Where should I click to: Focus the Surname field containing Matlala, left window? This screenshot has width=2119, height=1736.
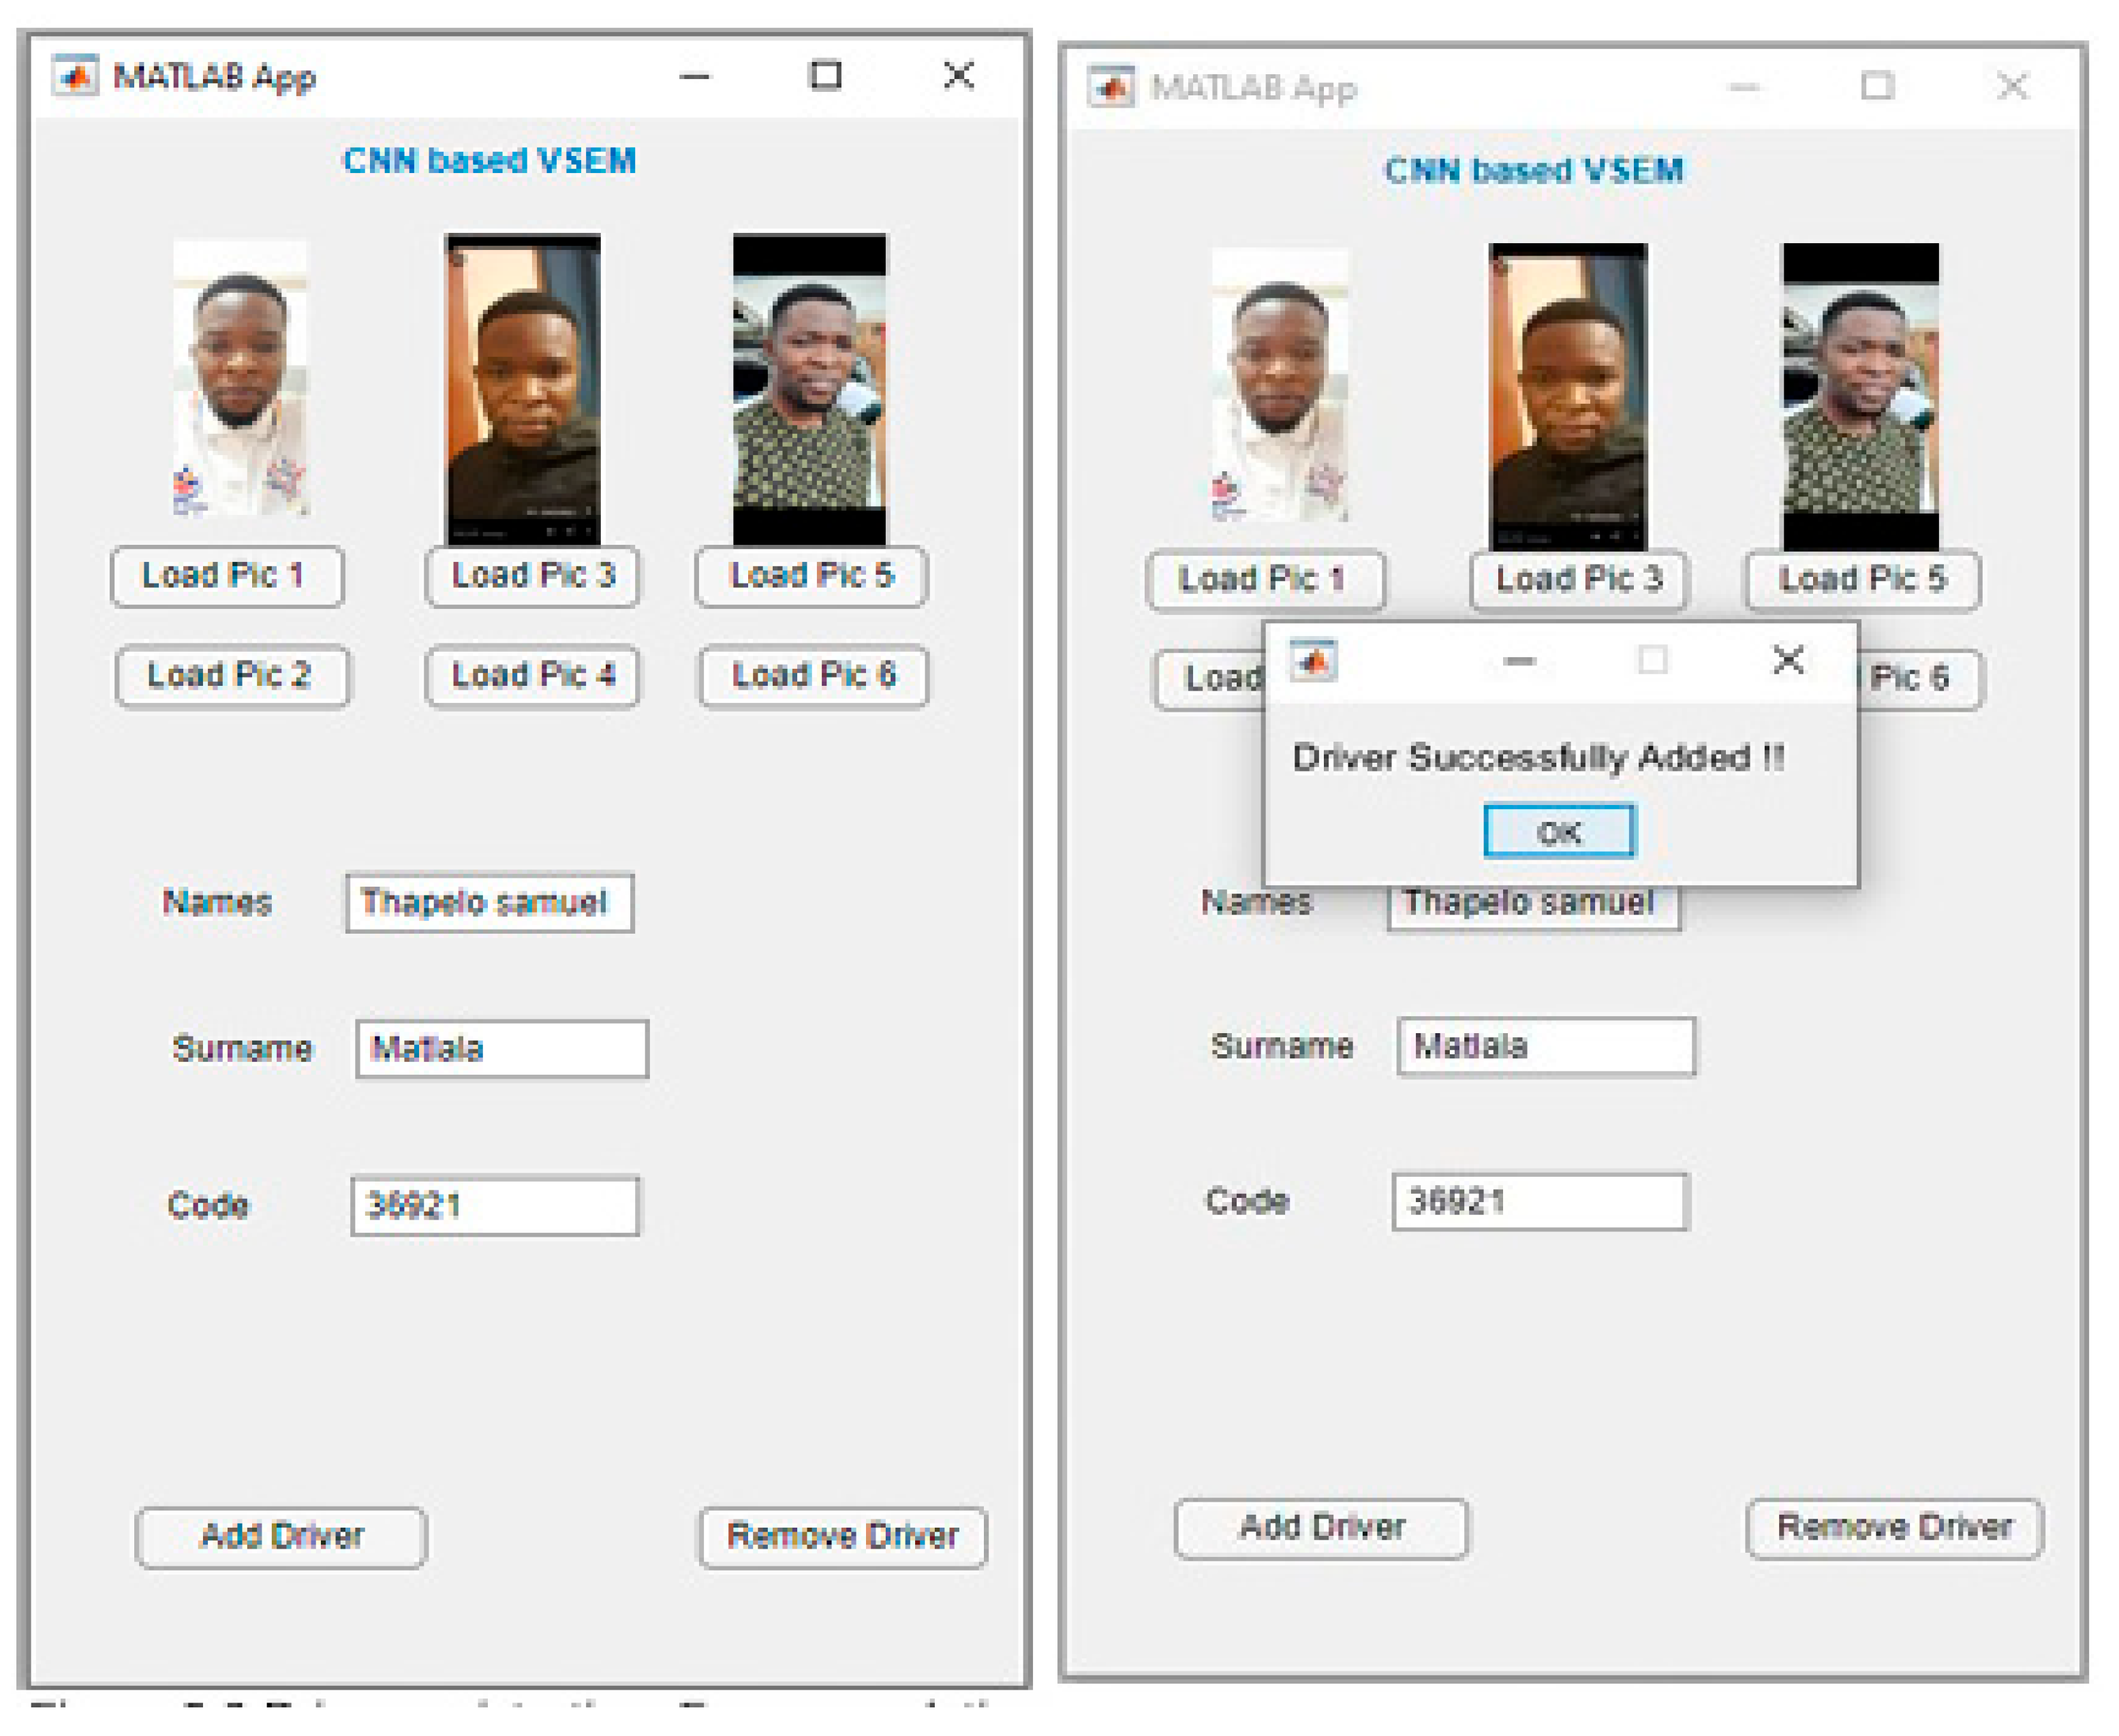pyautogui.click(x=502, y=1049)
